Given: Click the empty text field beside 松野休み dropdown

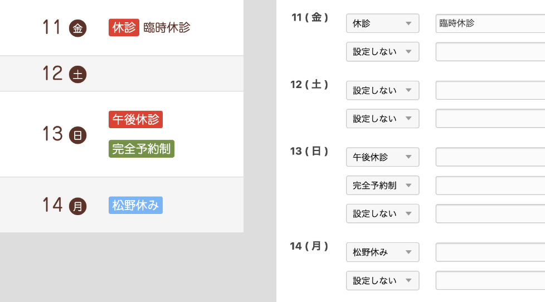Looking at the screenshot, I should coord(490,252).
